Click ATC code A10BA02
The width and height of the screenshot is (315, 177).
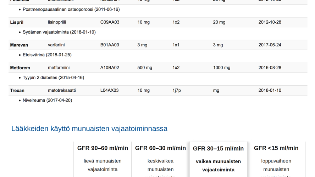[x=110, y=68]
